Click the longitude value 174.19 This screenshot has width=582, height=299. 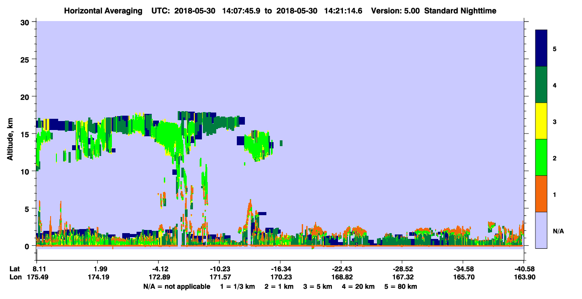point(98,277)
